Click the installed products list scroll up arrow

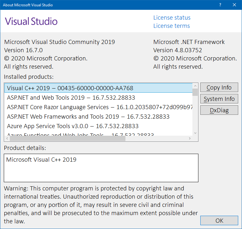tap(195, 86)
